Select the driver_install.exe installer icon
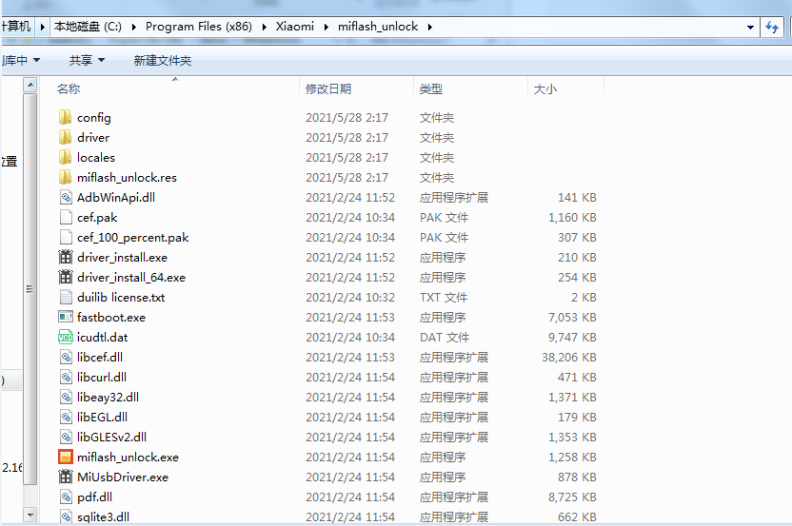The width and height of the screenshot is (792, 526). (66, 257)
